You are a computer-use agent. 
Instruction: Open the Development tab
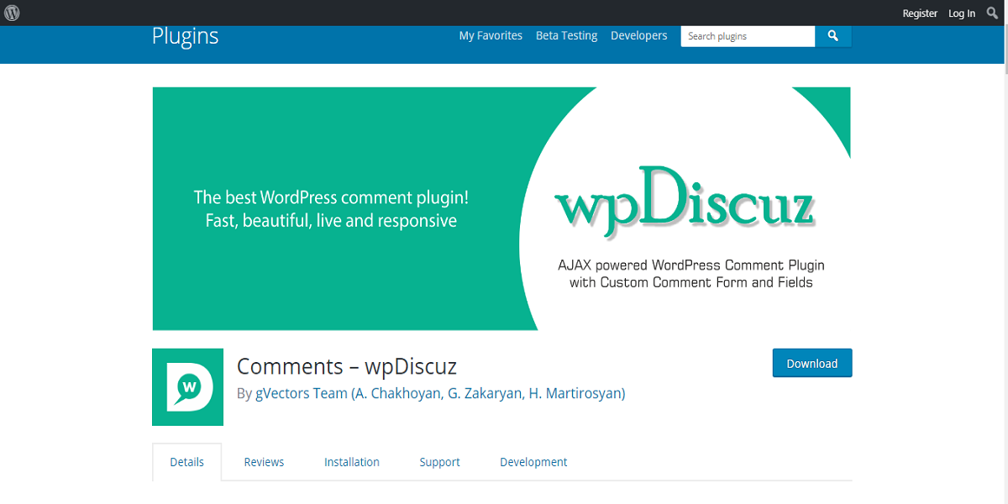(533, 462)
